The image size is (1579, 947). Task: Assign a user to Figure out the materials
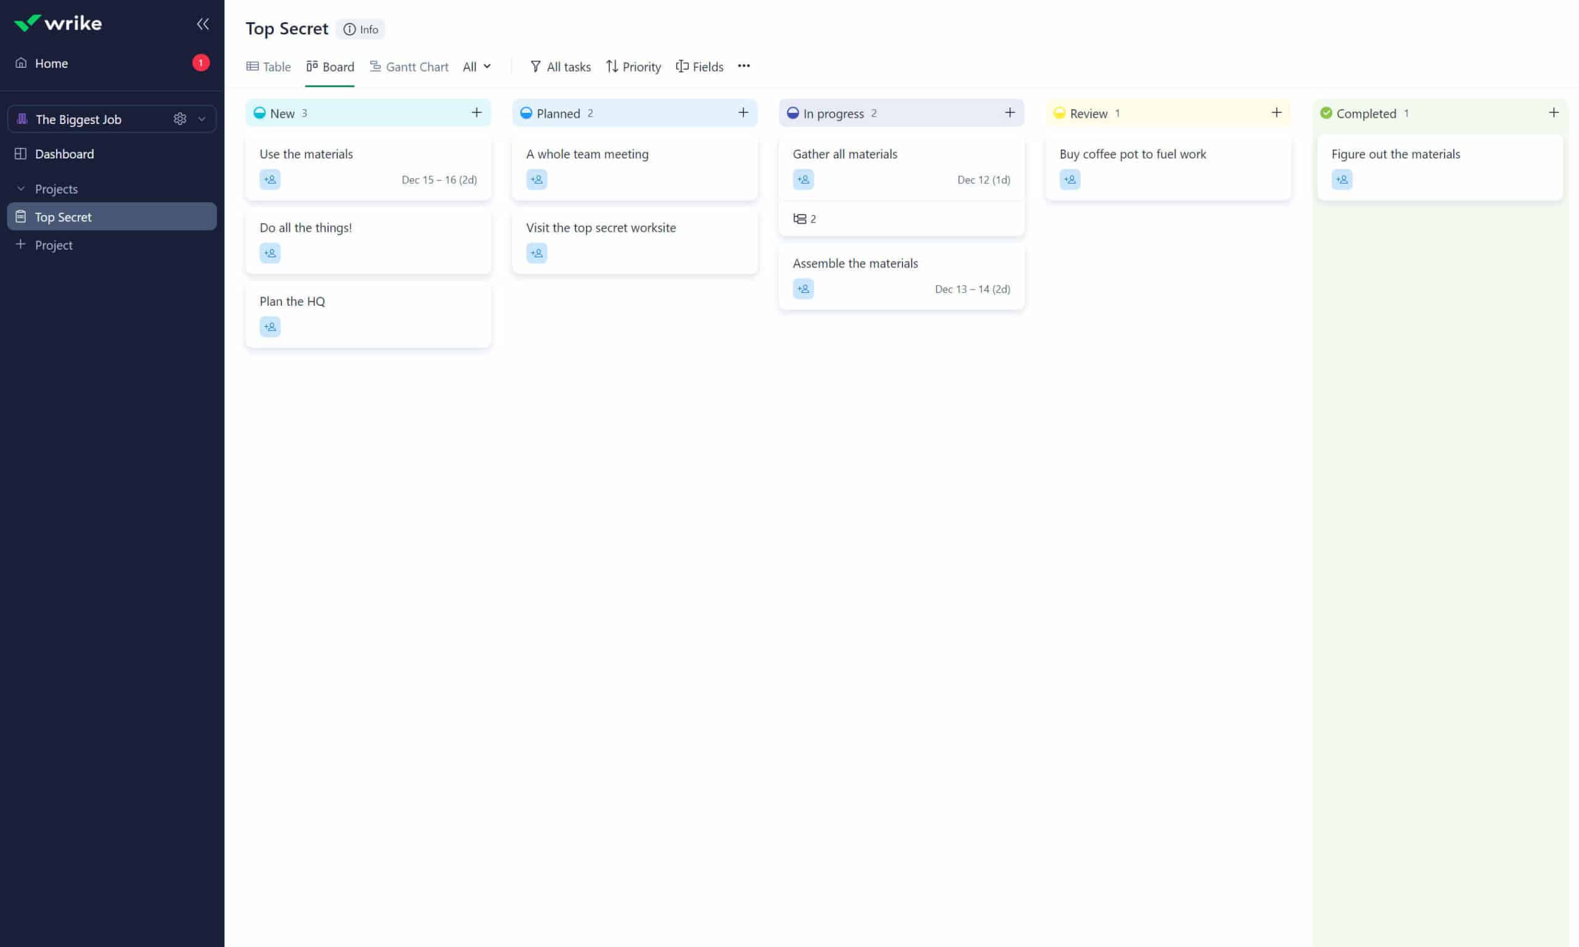[x=1342, y=179]
